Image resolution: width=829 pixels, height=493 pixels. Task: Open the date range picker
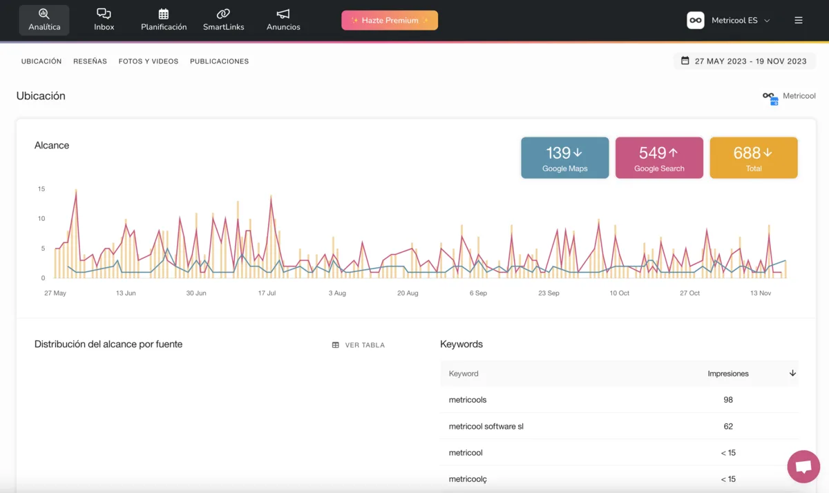[743, 61]
